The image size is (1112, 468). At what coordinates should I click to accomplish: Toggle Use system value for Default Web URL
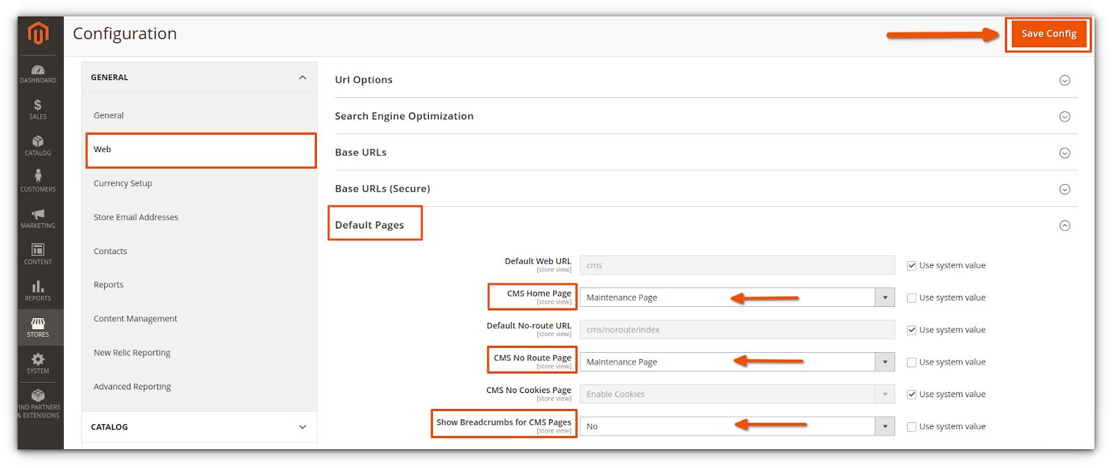click(x=911, y=265)
